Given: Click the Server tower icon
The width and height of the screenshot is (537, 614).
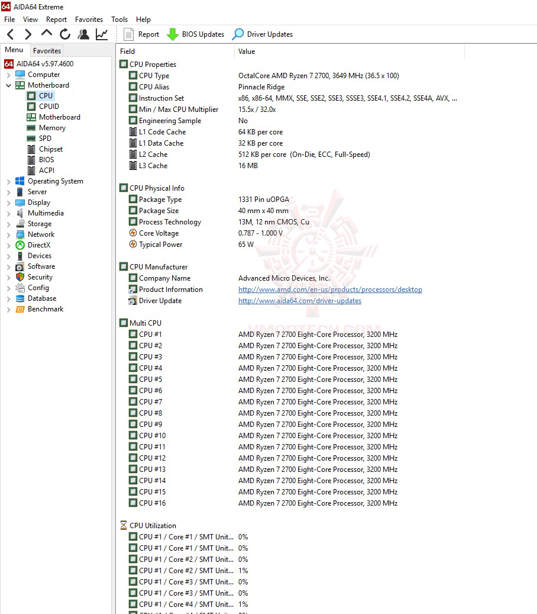Looking at the screenshot, I should click(x=20, y=192).
